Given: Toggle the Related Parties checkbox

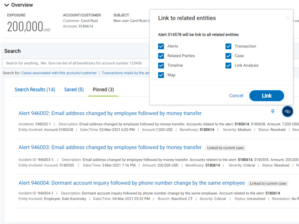Looking at the screenshot, I should pyautogui.click(x=161, y=56).
